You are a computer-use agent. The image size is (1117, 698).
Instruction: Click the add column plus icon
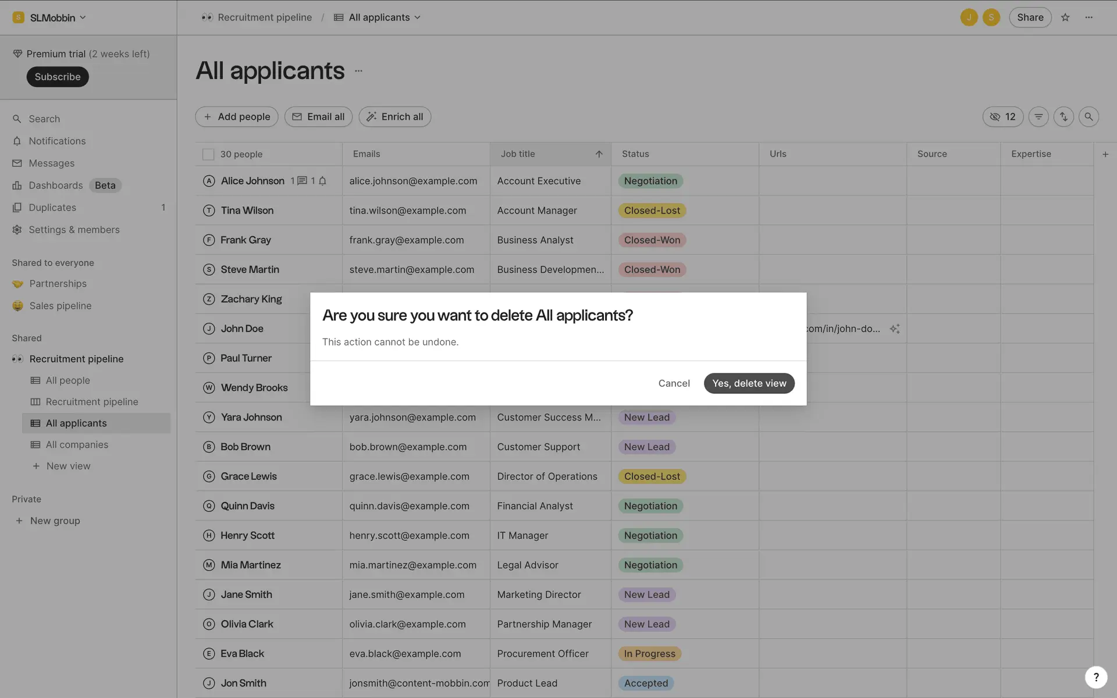tap(1105, 154)
